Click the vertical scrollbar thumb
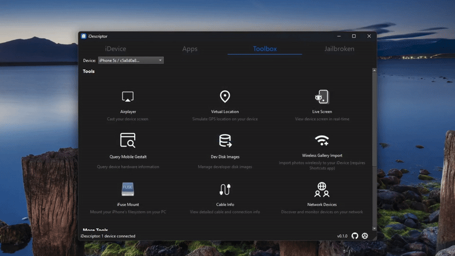The image size is (455, 256). coord(374,119)
